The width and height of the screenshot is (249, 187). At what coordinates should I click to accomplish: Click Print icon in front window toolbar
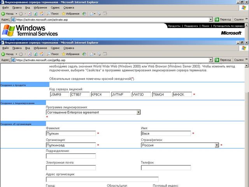click(99, 54)
